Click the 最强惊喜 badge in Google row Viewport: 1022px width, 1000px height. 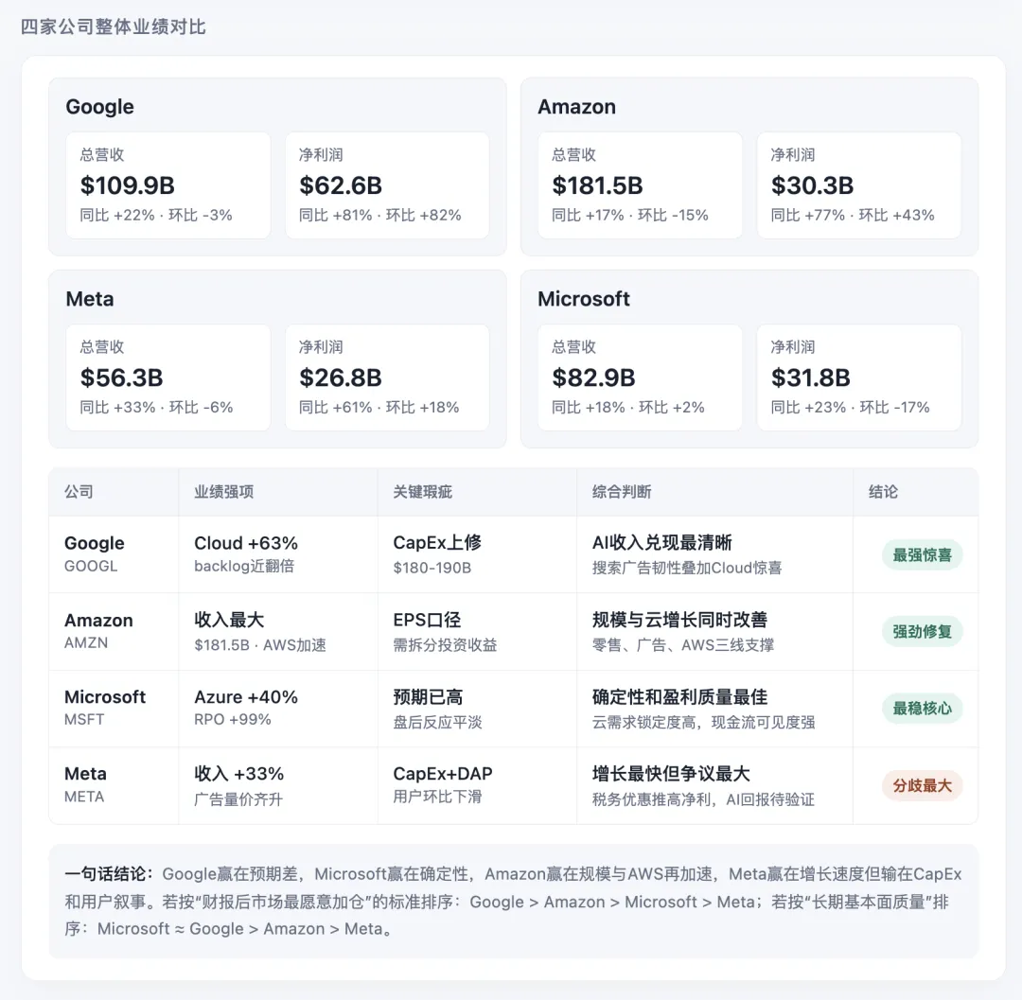tap(922, 554)
